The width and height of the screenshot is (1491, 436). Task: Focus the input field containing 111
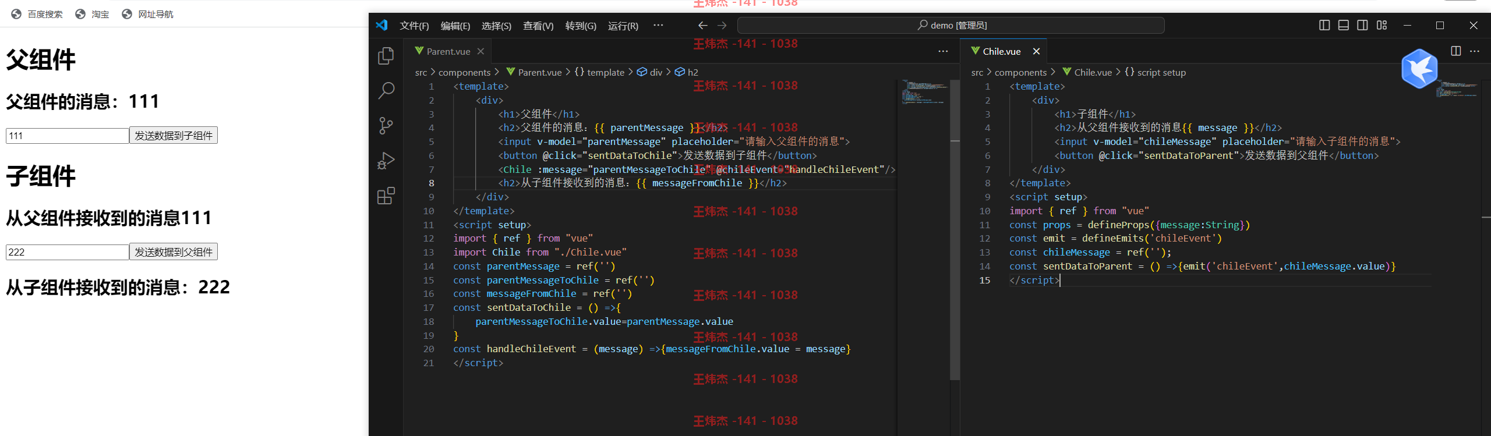tap(68, 136)
